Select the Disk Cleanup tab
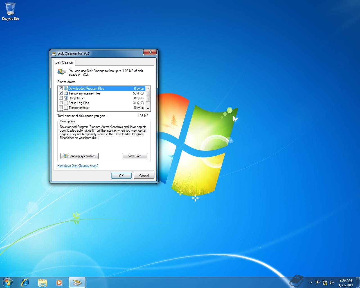Image resolution: width=360 pixels, height=288 pixels. (x=64, y=62)
